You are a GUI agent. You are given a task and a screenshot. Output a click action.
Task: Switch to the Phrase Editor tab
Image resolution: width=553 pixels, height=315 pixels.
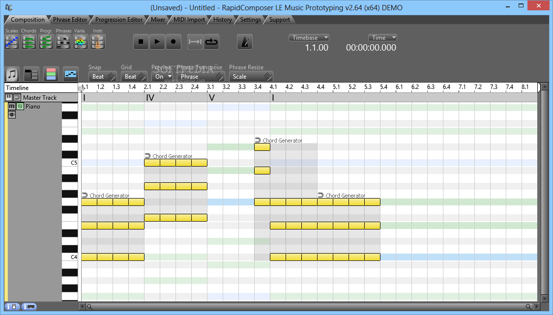pyautogui.click(x=70, y=20)
